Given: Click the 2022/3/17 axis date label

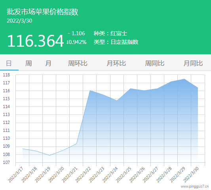Looking at the screenshot, I should (x=15, y=175).
